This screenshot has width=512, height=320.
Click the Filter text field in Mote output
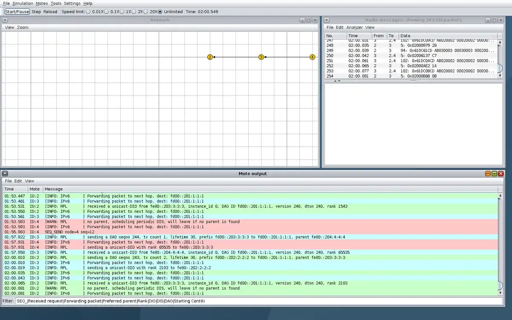pyautogui.click(x=259, y=301)
